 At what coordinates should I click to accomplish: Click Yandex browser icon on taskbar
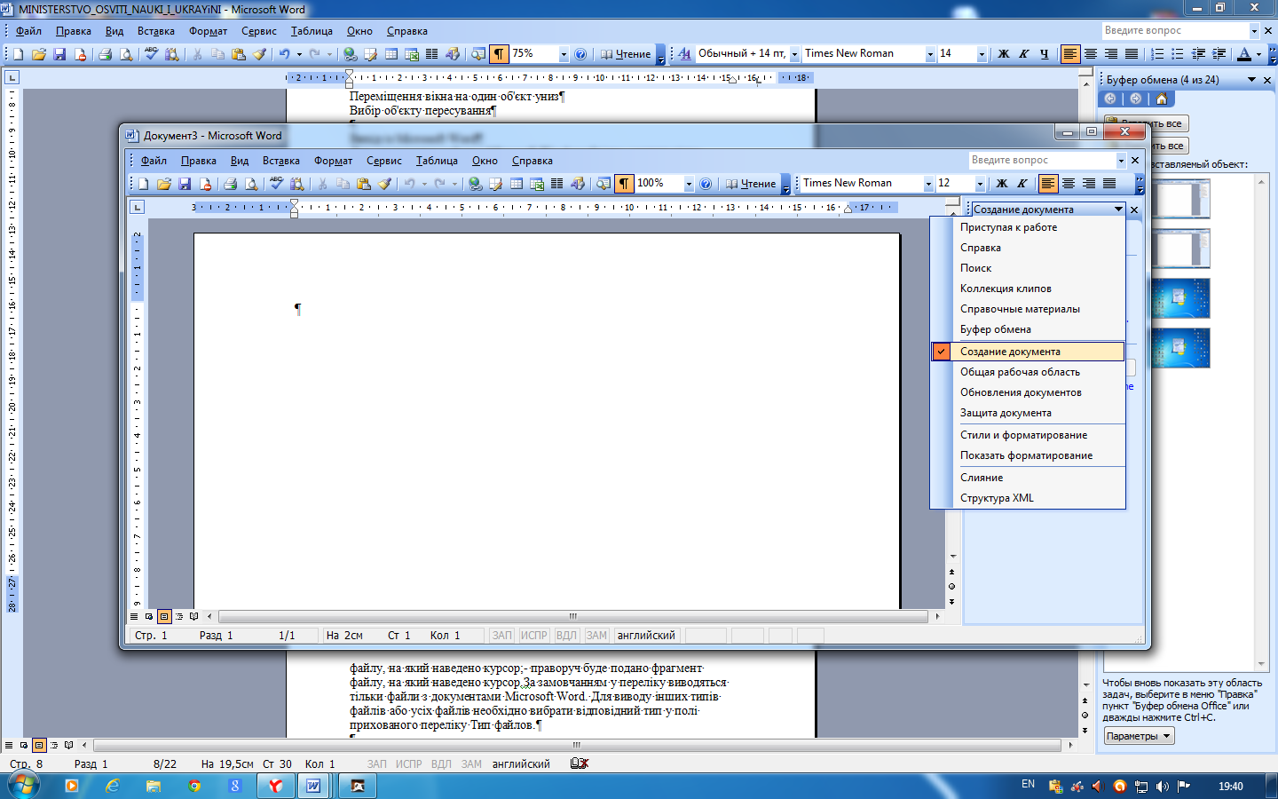click(276, 786)
